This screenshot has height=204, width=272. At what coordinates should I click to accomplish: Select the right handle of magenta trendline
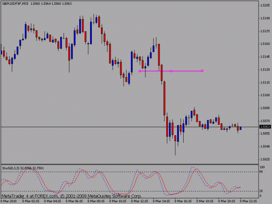(x=202, y=71)
